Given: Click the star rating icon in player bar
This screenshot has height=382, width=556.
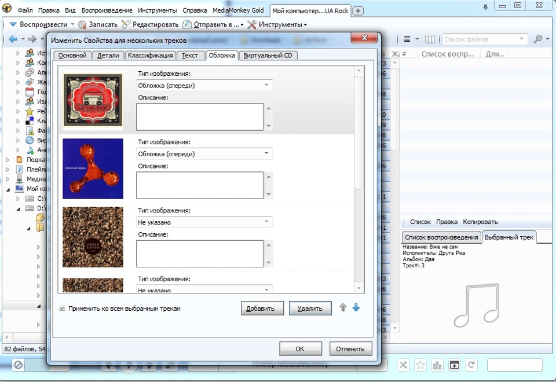Looking at the screenshot, I should [x=420, y=365].
